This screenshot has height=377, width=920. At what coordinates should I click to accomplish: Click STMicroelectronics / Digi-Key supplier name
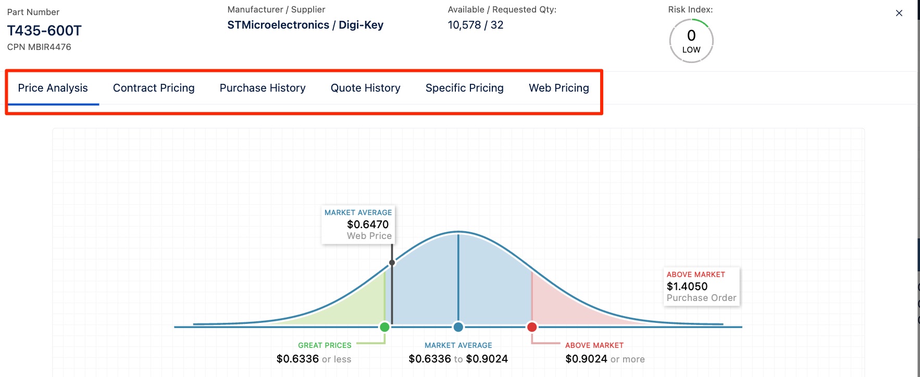pos(305,25)
